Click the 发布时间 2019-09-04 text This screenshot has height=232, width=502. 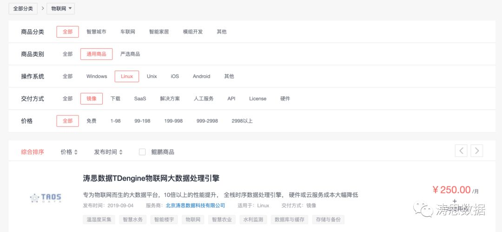[108, 205]
